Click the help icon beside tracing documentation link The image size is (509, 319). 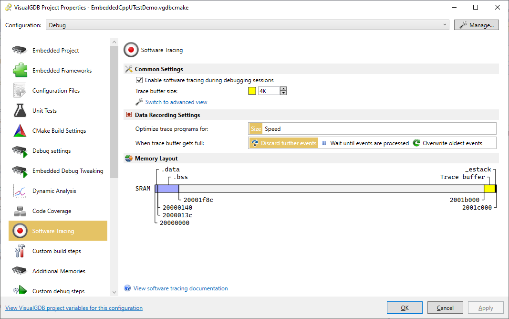127,288
